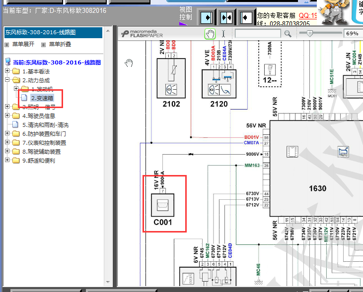The image size is (363, 292).
Task: Click the up arrow on tree scrollbar
Action: pos(108,31)
